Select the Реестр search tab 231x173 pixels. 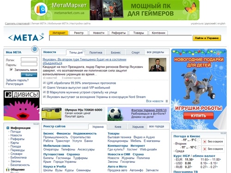point(79,33)
